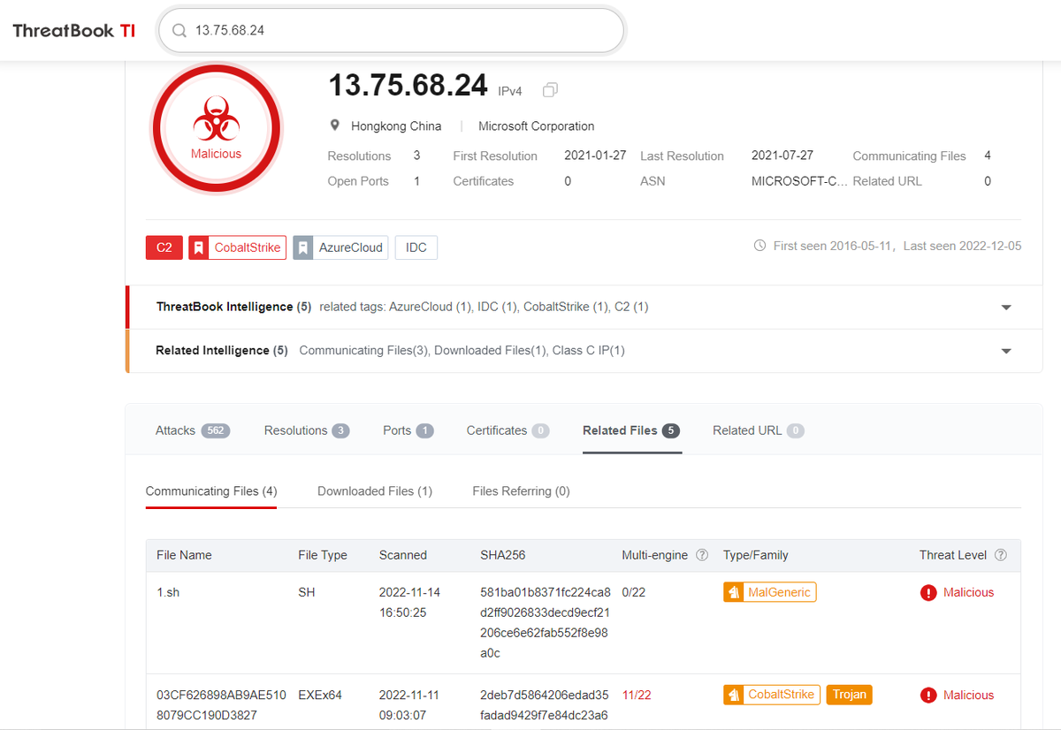Viewport: 1061px width, 730px height.
Task: Switch to Communicating Files (4) sub-tab
Action: click(211, 490)
